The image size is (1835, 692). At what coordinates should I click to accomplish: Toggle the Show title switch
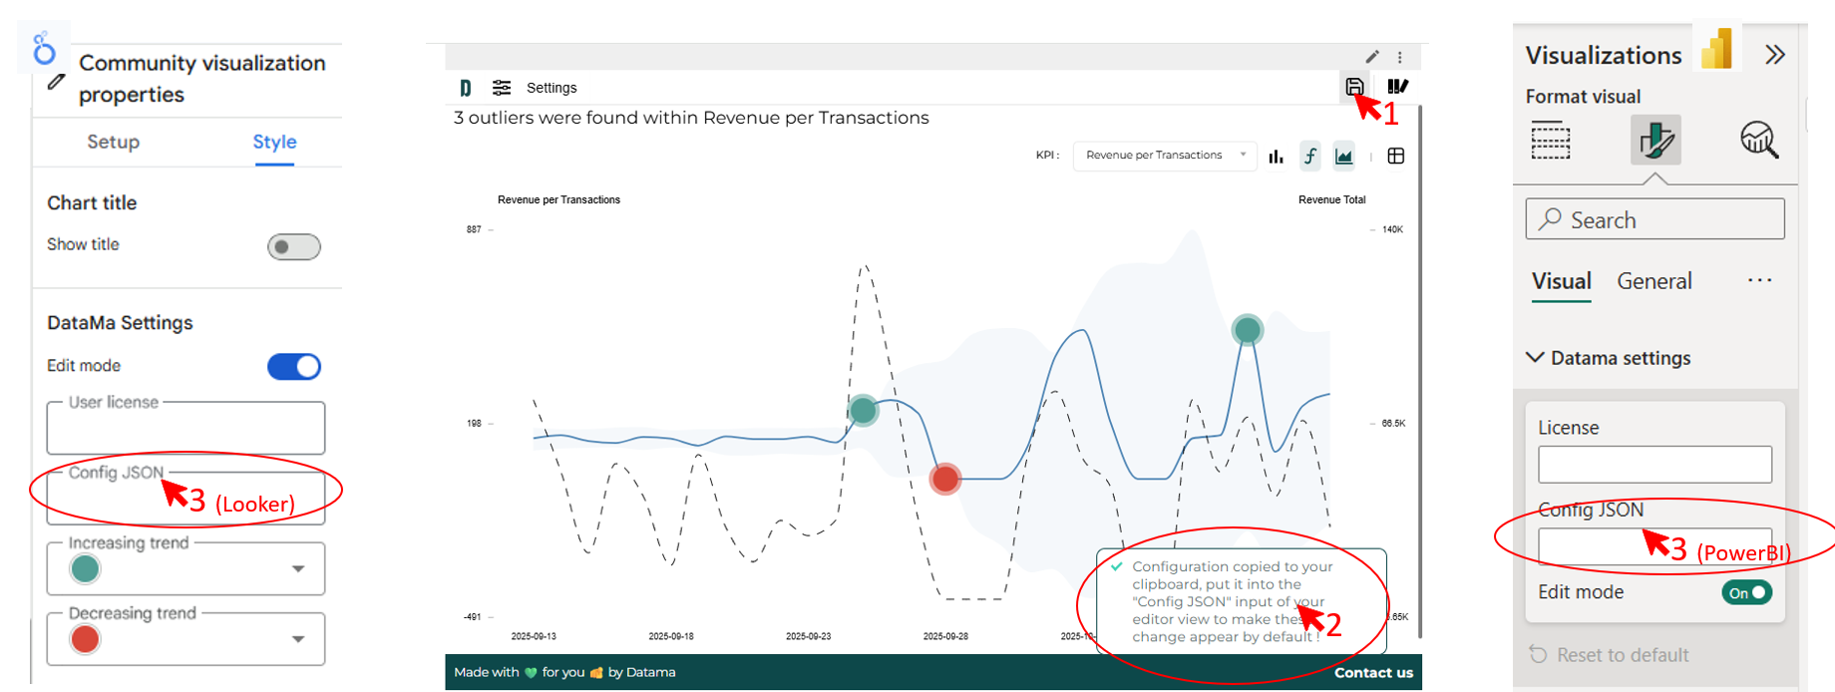(x=294, y=246)
